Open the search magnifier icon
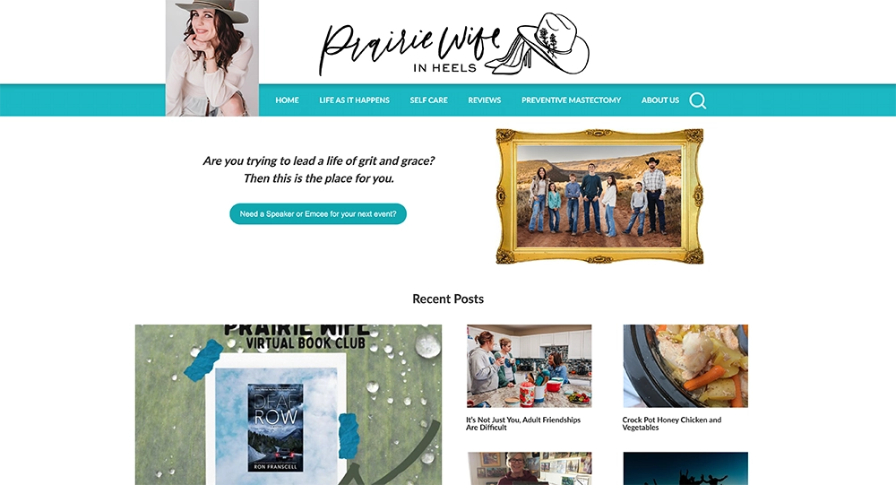The height and width of the screenshot is (485, 896). click(x=698, y=100)
